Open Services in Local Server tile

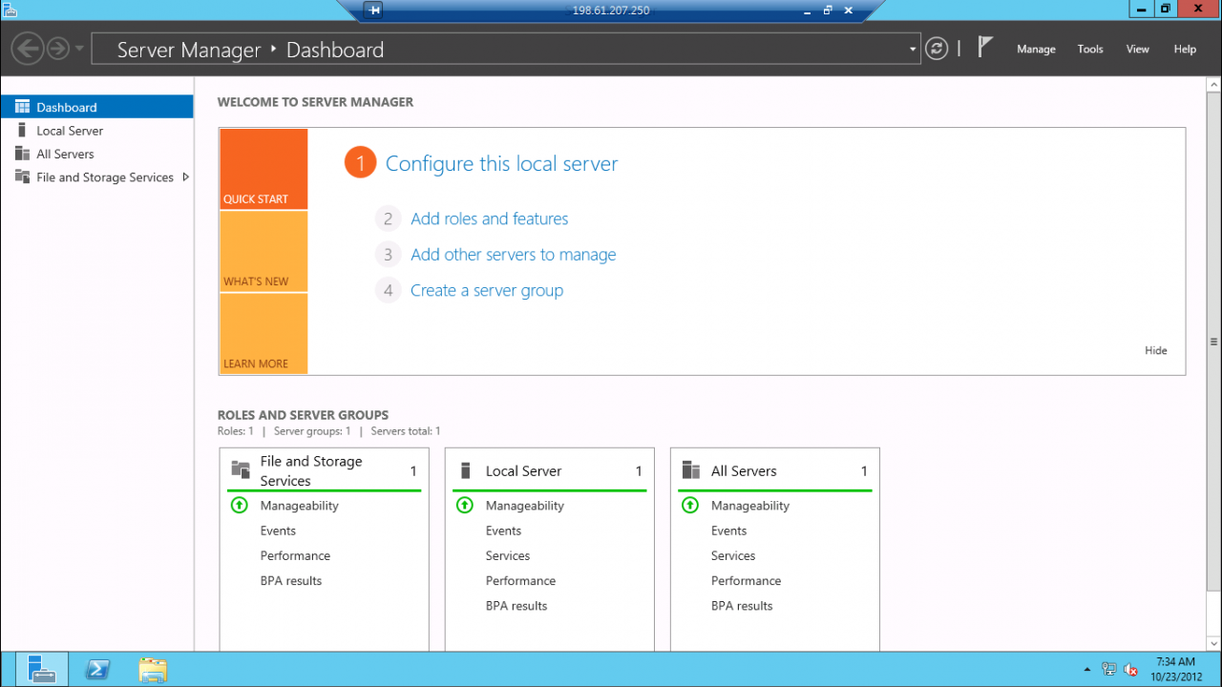click(x=508, y=555)
